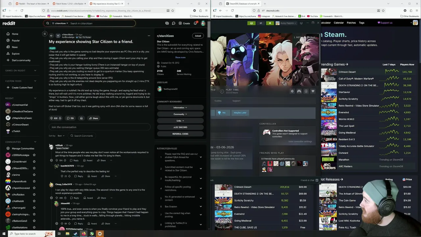Collapse m0llusk's comment thread
The height and width of the screenshot is (237, 421).
click(x=51, y=160)
